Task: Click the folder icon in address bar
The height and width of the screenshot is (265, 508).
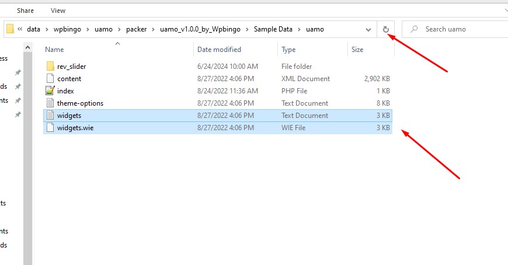Action: tap(10, 29)
